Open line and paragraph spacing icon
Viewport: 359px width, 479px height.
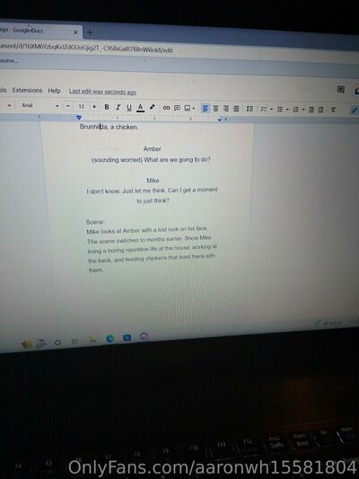pos(250,109)
